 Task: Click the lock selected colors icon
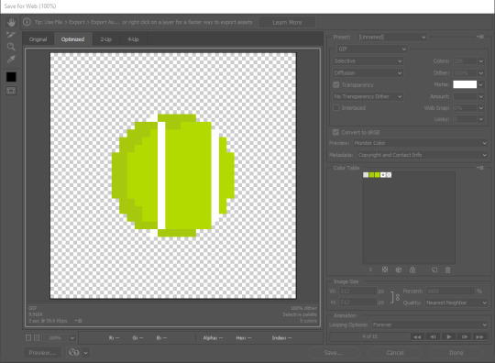(x=412, y=269)
